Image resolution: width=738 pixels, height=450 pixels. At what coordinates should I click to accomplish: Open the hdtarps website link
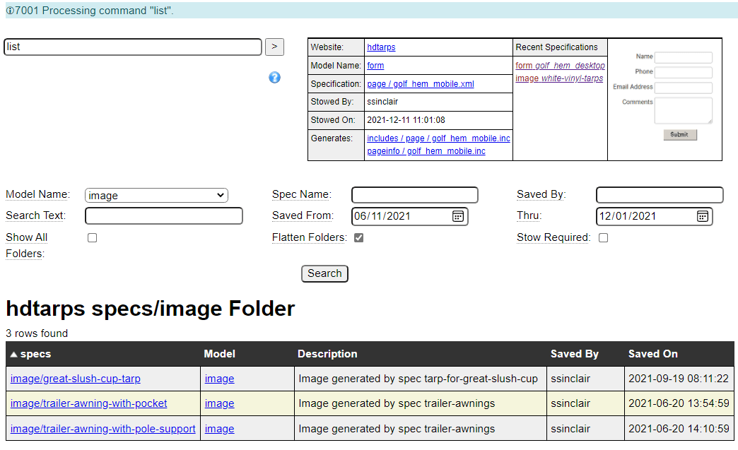[x=381, y=47]
